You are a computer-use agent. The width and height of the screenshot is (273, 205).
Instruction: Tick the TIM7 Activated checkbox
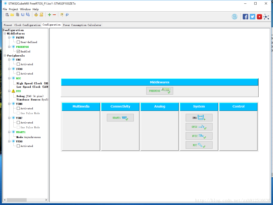pos(18,123)
